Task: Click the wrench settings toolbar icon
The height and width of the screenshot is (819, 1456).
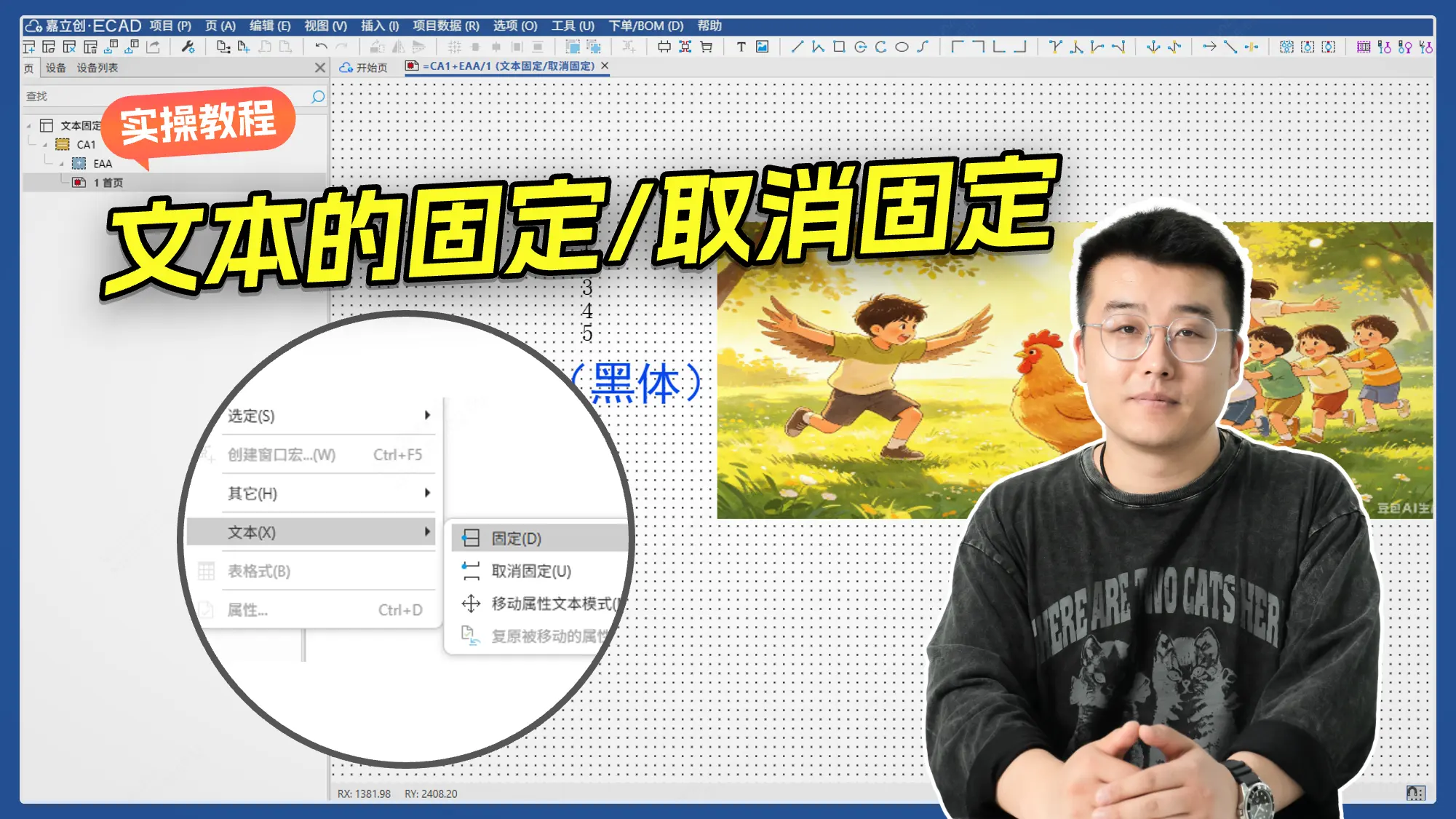Action: [x=188, y=47]
